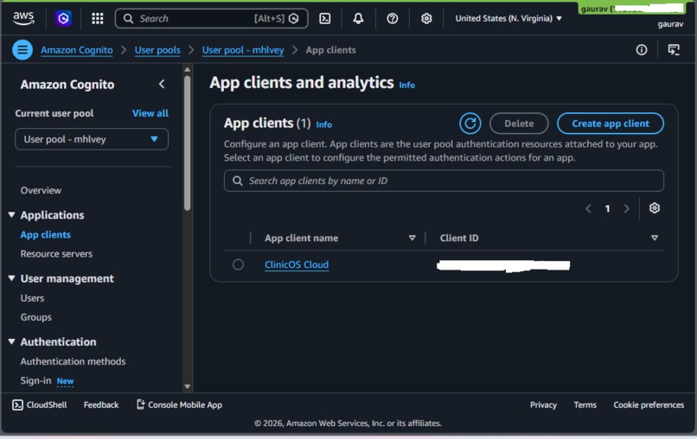697x439 pixels.
Task: Select App clients in the sidebar
Action: pyautogui.click(x=45, y=234)
